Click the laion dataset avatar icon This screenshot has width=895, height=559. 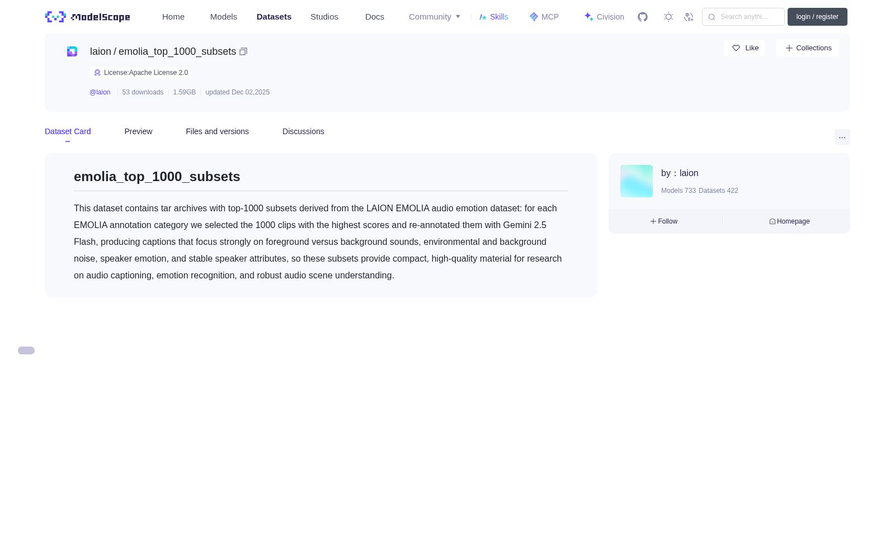click(x=72, y=51)
